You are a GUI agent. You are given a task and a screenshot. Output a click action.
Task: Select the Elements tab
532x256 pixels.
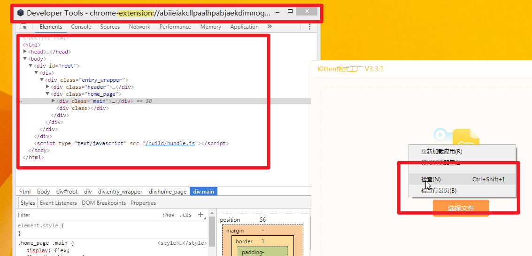coord(51,27)
